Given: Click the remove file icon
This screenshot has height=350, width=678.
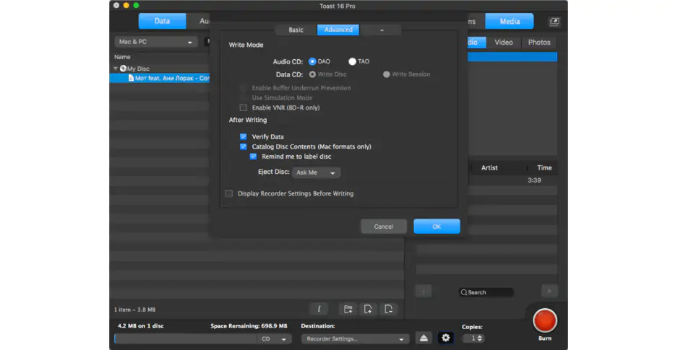Looking at the screenshot, I should [x=389, y=309].
